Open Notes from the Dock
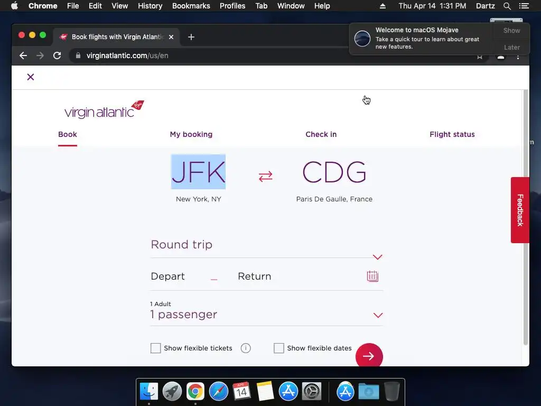Image resolution: width=541 pixels, height=406 pixels. click(x=265, y=392)
